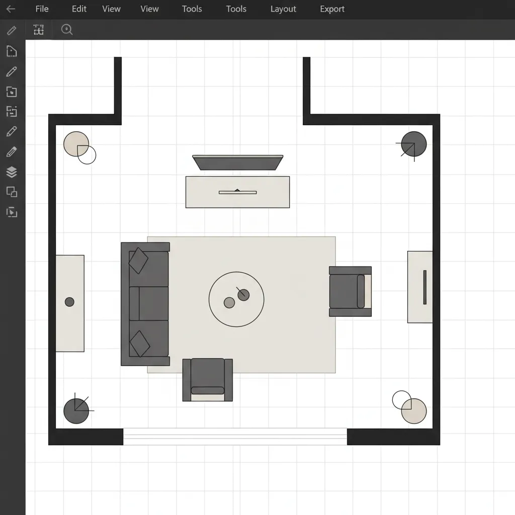Click the back arrow in the menu bar
Viewport: 515px width, 515px height.
(11, 9)
